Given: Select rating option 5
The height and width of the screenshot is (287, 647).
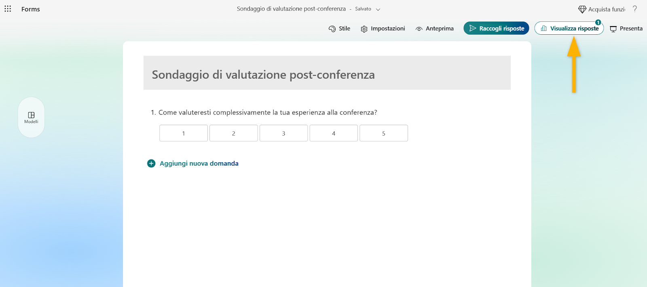Looking at the screenshot, I should click(x=384, y=133).
